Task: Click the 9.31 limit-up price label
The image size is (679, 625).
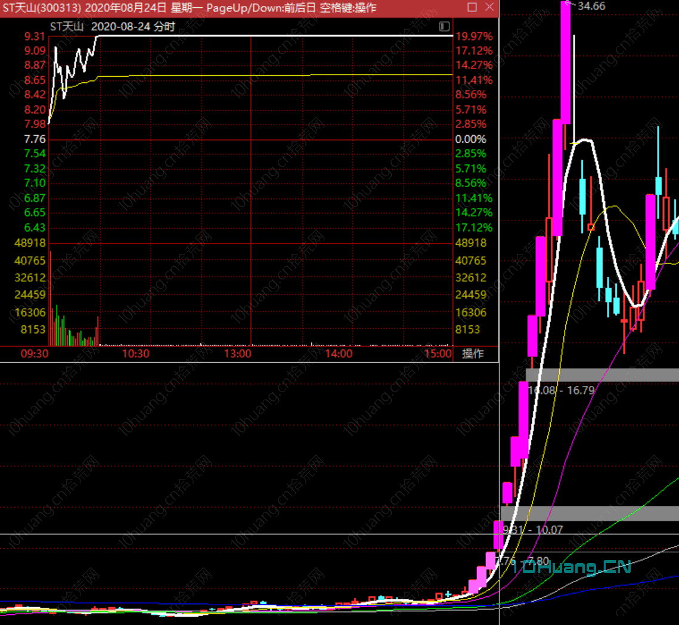Action: 35,36
